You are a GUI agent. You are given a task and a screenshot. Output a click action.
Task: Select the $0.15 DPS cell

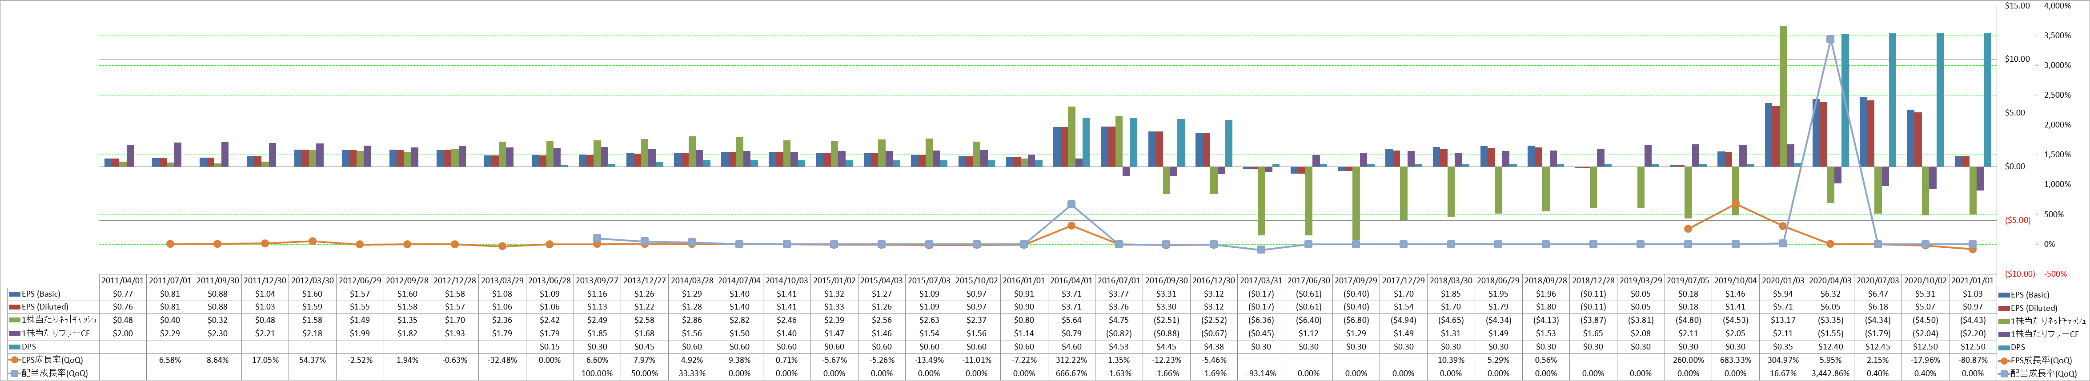(550, 347)
